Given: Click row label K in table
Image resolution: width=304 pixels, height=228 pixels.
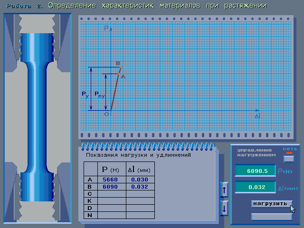Looking at the screenshot, I should pos(91,201).
